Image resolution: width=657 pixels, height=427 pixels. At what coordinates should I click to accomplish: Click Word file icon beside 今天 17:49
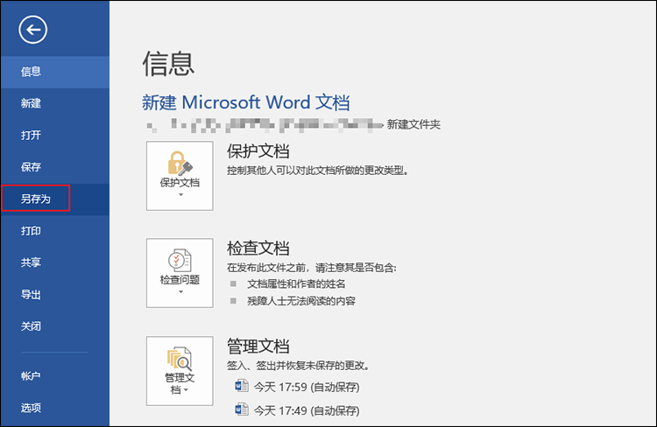[242, 409]
